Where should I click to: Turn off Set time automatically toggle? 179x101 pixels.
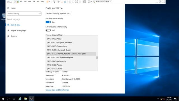tap(48, 22)
